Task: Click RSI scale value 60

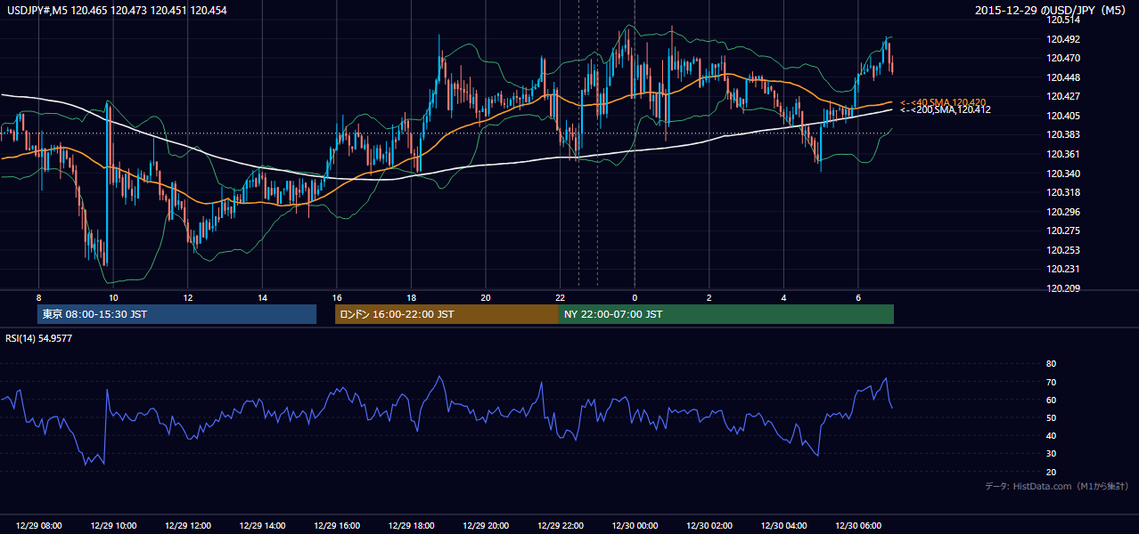Action: 1052,400
